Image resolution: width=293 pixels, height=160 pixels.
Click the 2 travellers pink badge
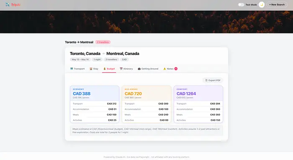click(103, 42)
